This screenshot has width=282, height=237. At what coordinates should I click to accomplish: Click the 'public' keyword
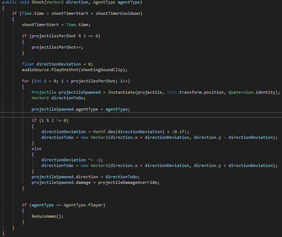pos(9,2)
